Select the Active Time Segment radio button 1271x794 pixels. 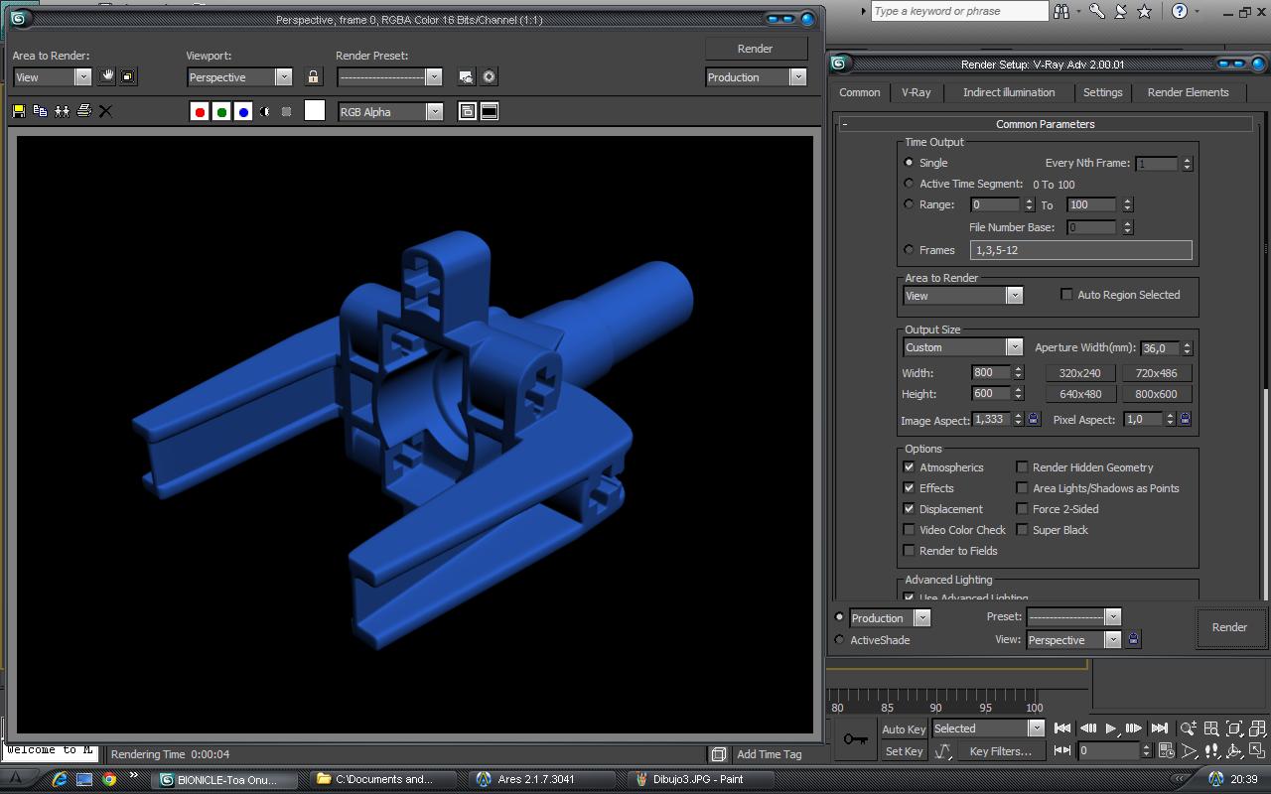pyautogui.click(x=909, y=184)
